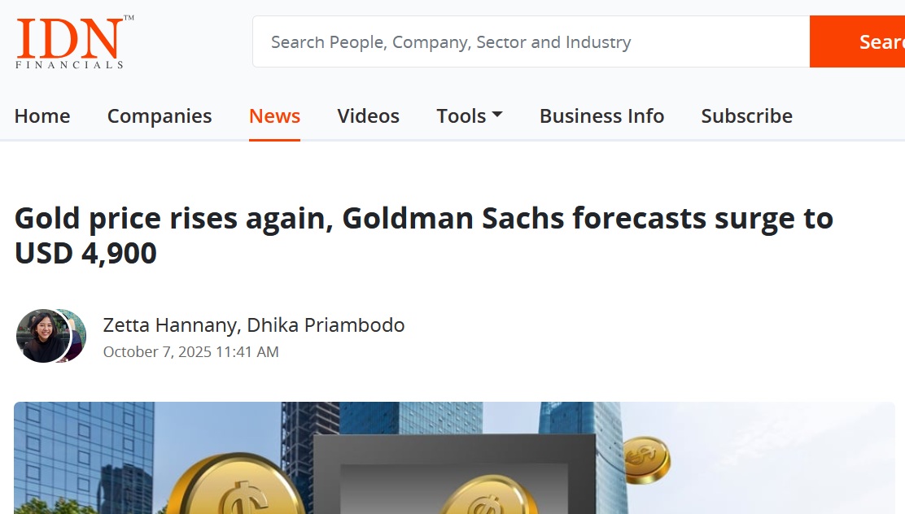Click the large gold coin at left
The width and height of the screenshot is (905, 514).
[x=236, y=488]
